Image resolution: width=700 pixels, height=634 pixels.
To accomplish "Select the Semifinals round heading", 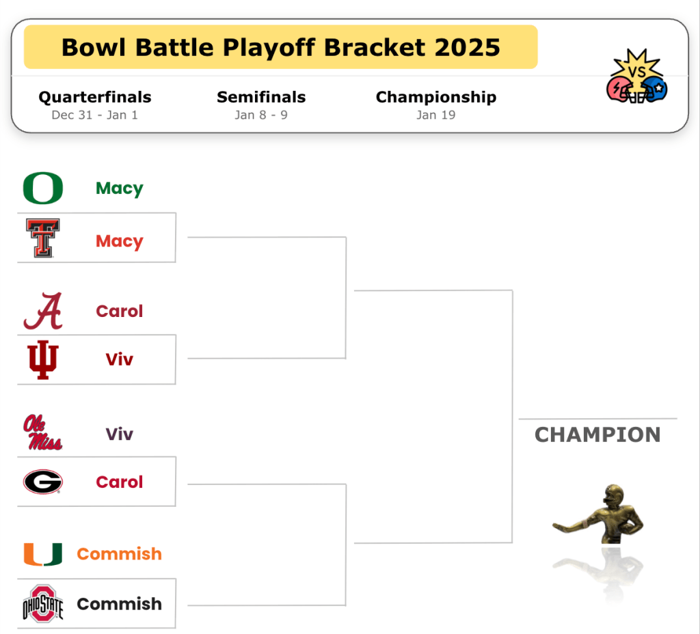I will click(261, 98).
